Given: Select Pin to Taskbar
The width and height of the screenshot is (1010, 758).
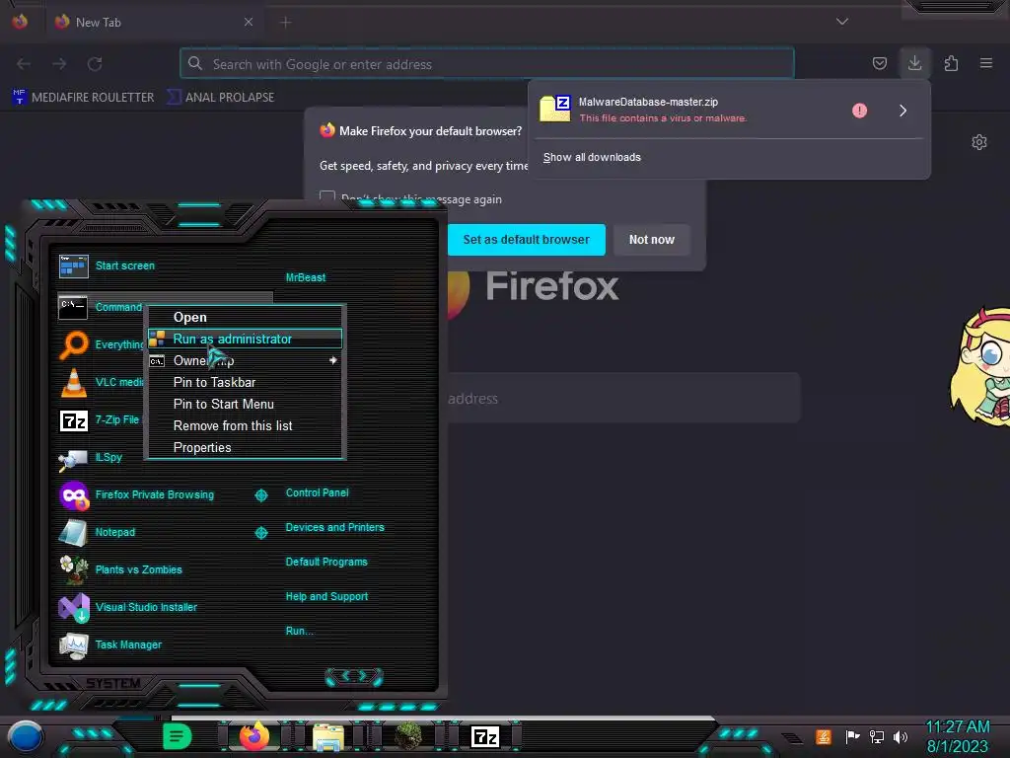Looking at the screenshot, I should pyautogui.click(x=246, y=382).
